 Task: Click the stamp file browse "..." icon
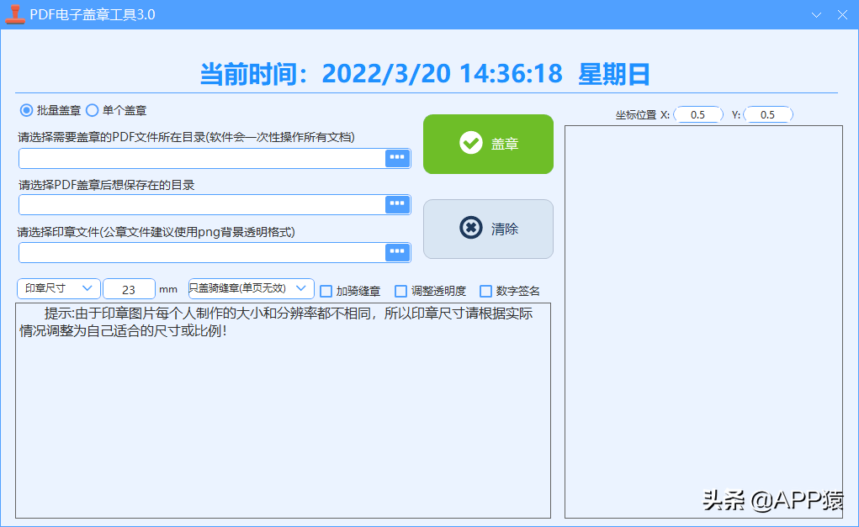[396, 252]
